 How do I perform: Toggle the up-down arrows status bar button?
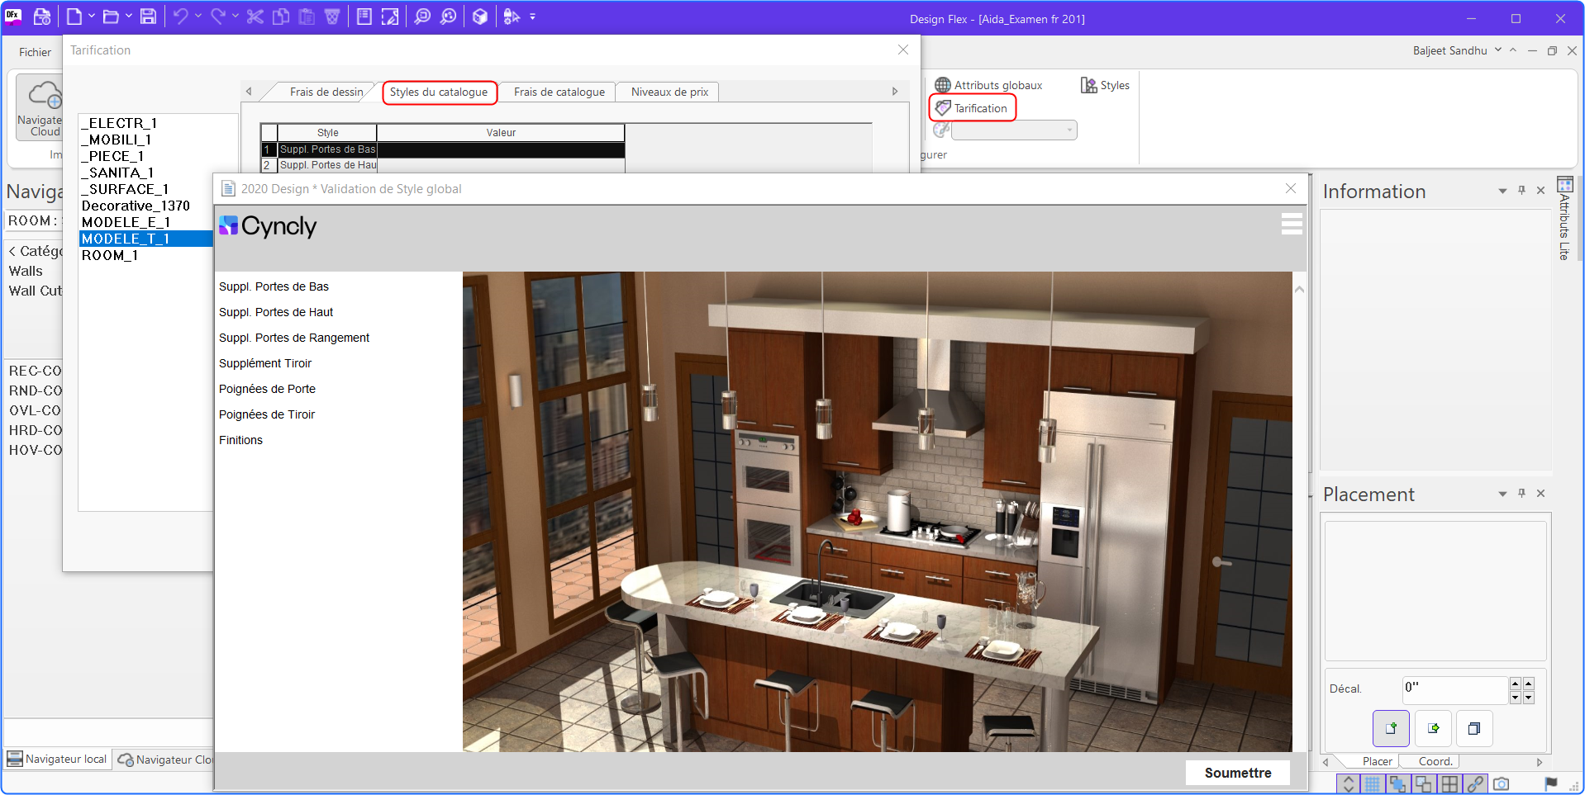pos(1349,783)
